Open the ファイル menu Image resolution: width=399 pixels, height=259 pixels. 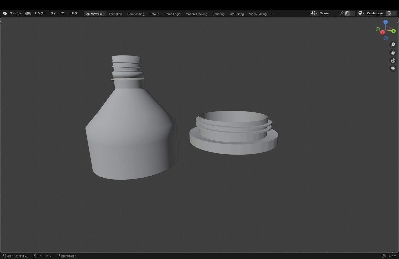pos(15,13)
